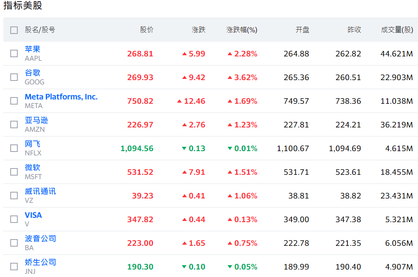Select the checkbox next to 强生公司 JNJ

14,267
